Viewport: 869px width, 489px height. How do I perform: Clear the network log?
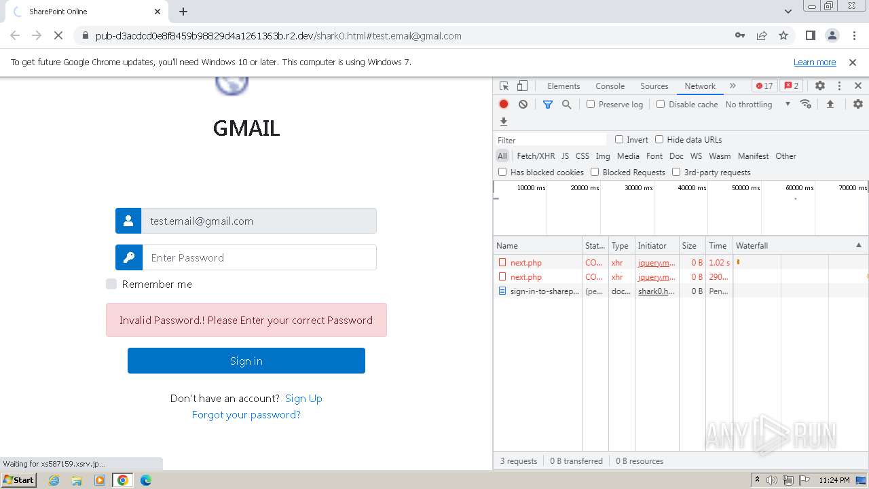coord(523,105)
